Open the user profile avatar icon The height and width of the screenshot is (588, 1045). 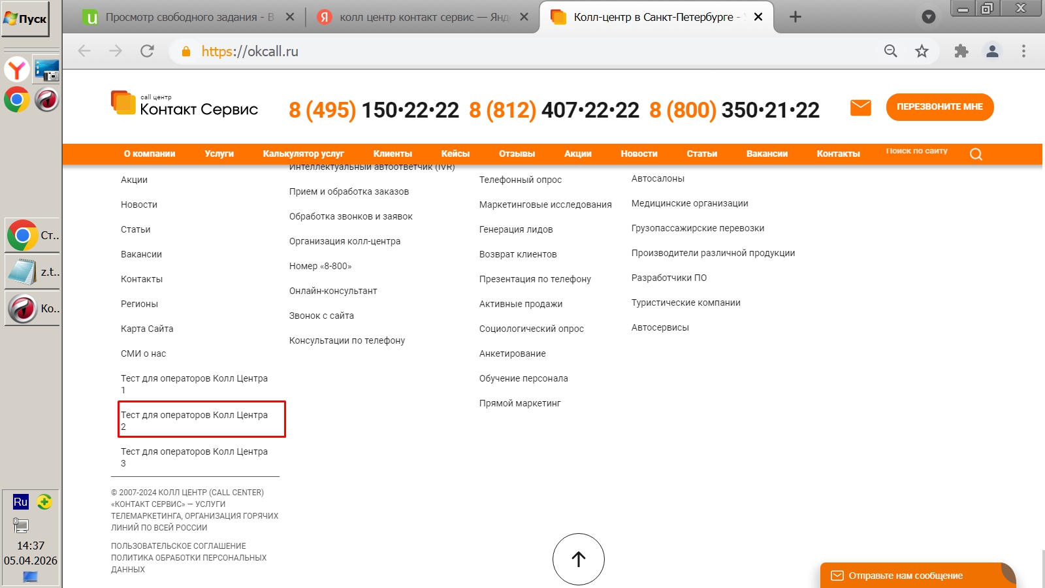(x=992, y=51)
